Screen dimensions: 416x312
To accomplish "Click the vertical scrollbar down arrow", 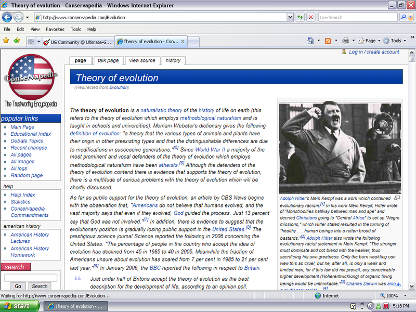I will coord(412,287).
